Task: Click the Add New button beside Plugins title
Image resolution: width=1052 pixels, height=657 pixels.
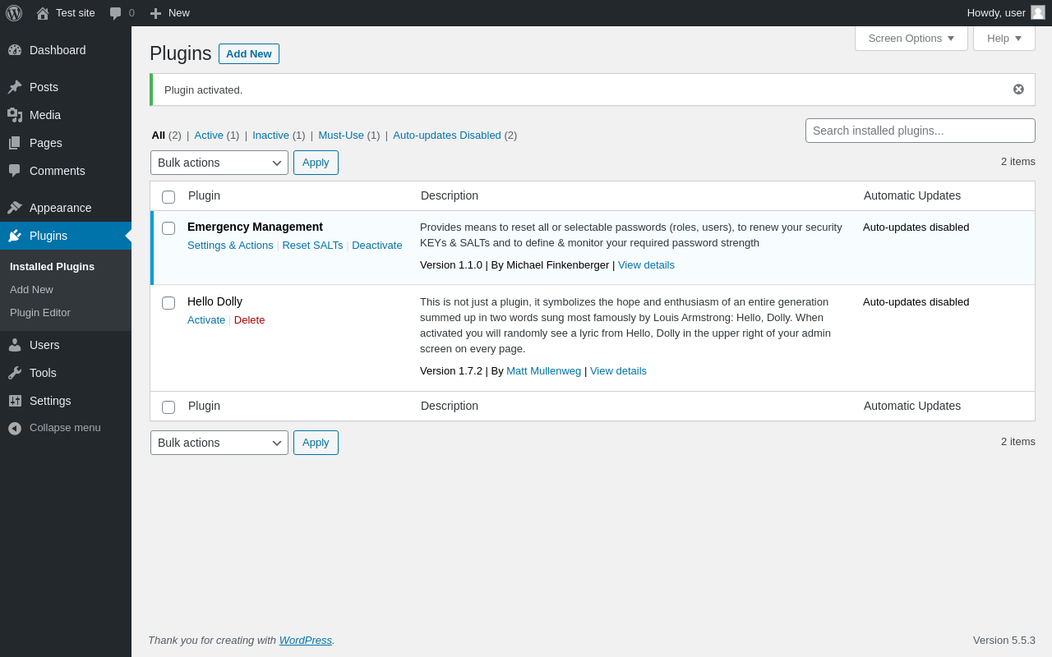Action: [x=248, y=54]
